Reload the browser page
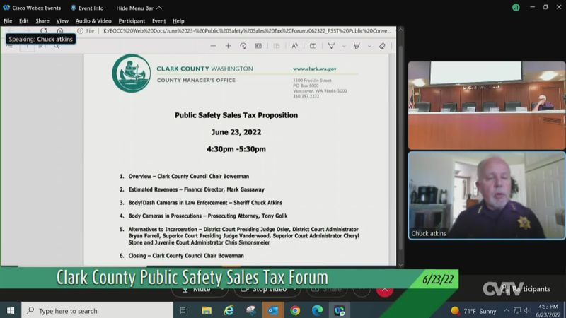Screen dimensions: 566x318 click(x=44, y=31)
